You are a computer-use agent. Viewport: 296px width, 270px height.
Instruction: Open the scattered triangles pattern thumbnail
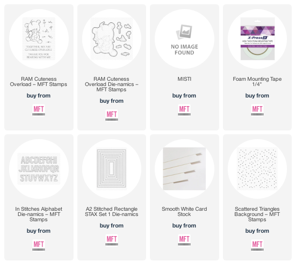(x=257, y=169)
